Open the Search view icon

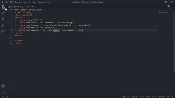pos(3,13)
